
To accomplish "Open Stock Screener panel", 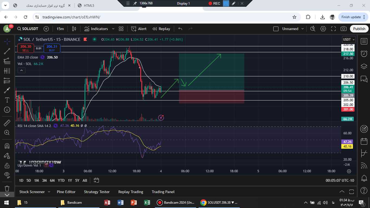I will coord(32,192).
